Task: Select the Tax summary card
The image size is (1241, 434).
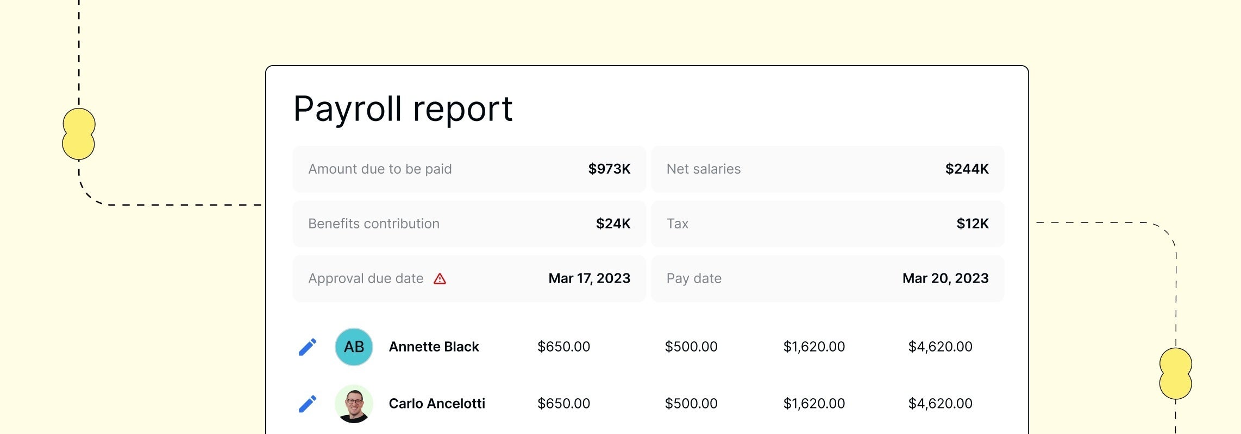Action: tap(827, 224)
